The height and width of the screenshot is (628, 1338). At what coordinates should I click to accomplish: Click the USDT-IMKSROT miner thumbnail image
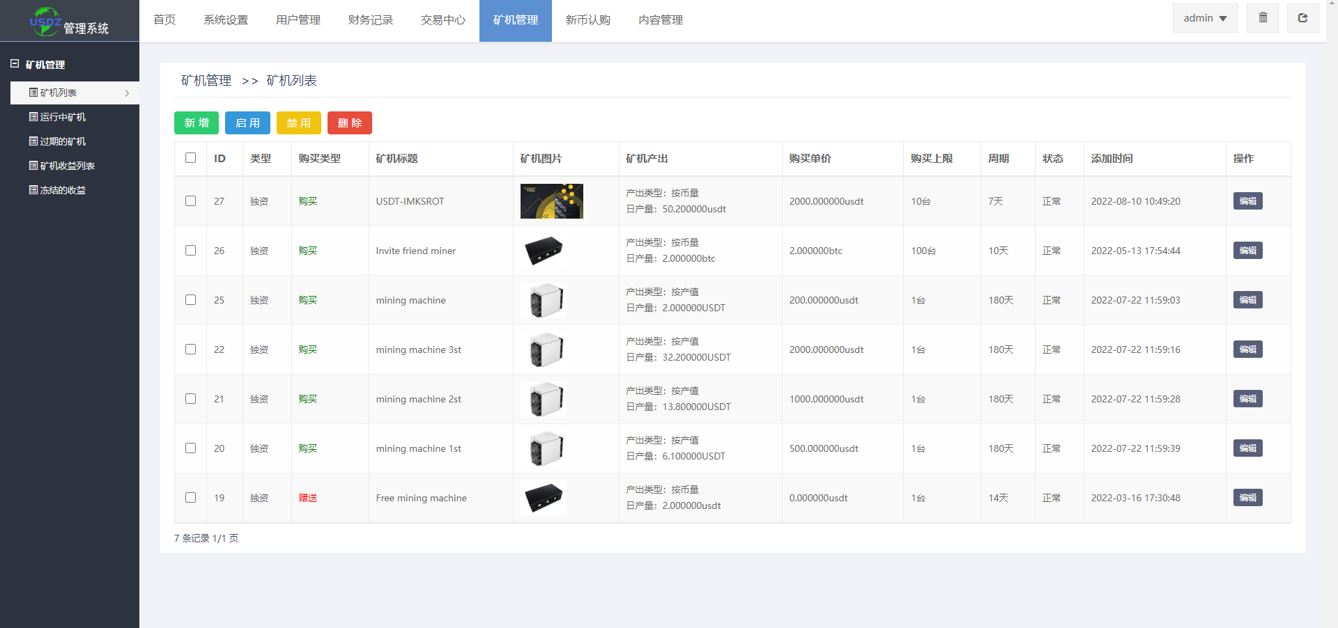[551, 201]
